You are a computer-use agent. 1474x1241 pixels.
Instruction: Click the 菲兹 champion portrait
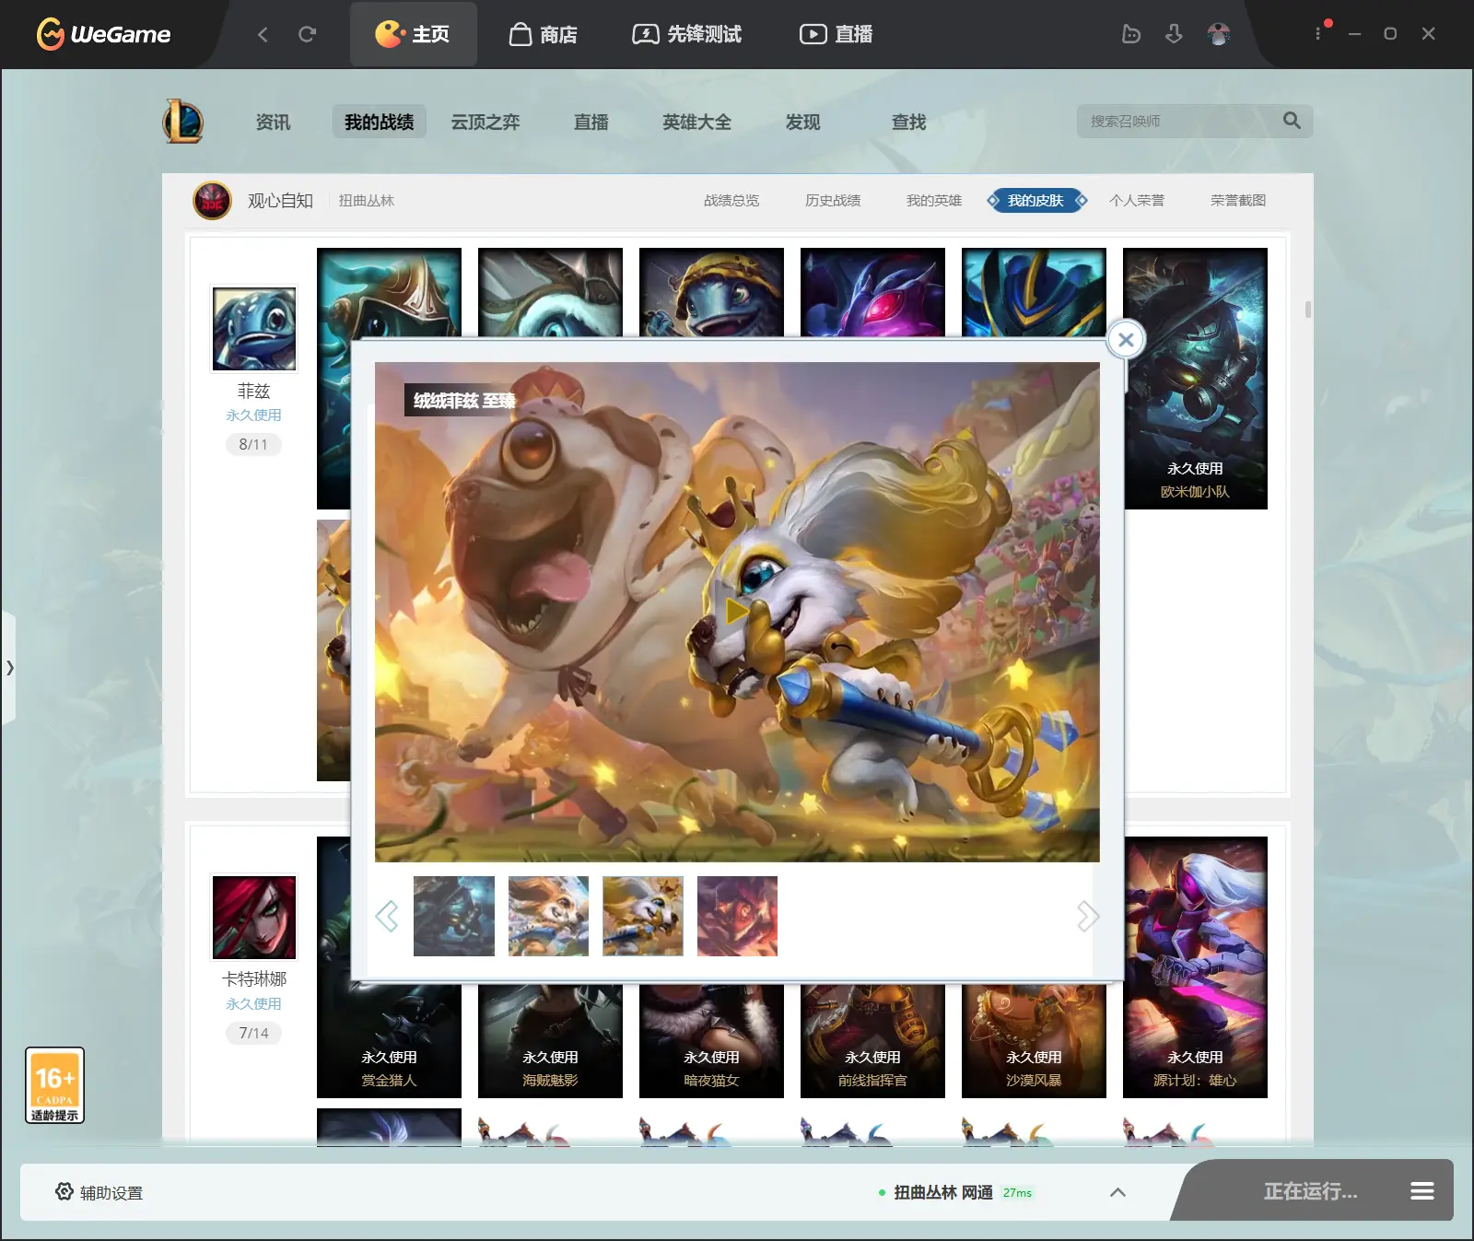click(x=254, y=329)
